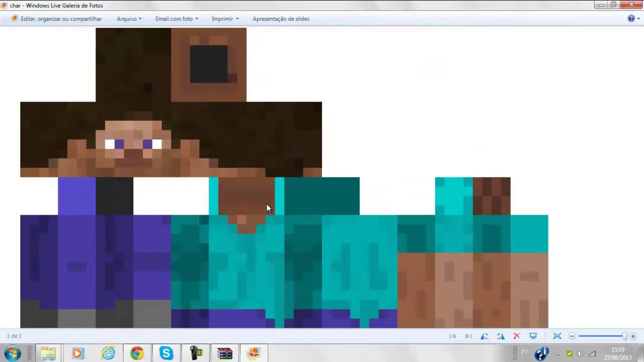Open Google Chrome from taskbar
Viewport: 644px width, 362px height.
click(x=137, y=353)
